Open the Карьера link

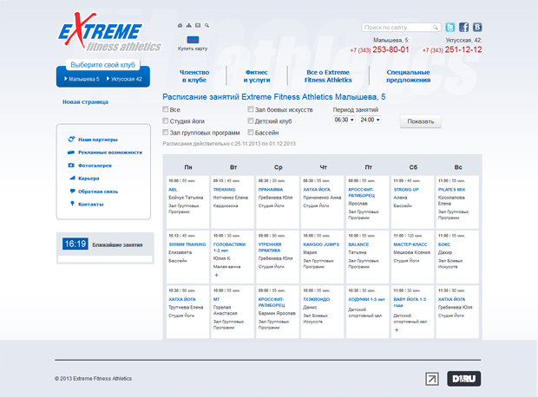pos(89,179)
